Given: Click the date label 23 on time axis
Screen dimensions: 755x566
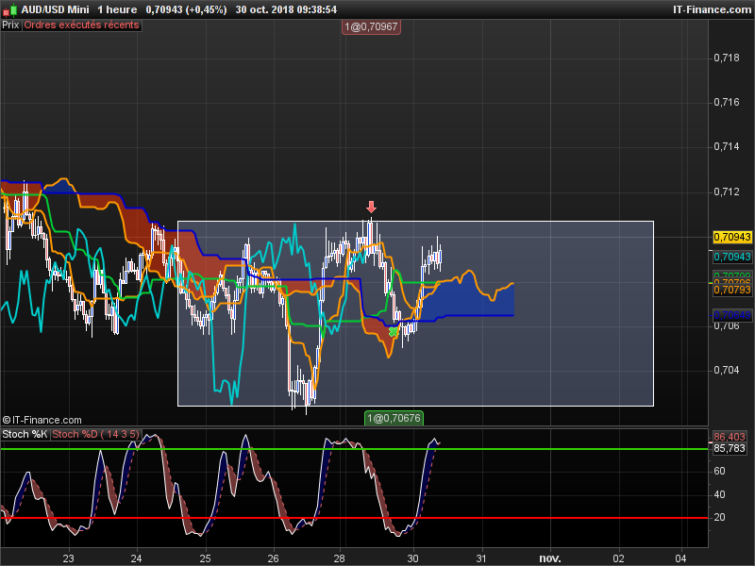Looking at the screenshot, I should coord(68,558).
